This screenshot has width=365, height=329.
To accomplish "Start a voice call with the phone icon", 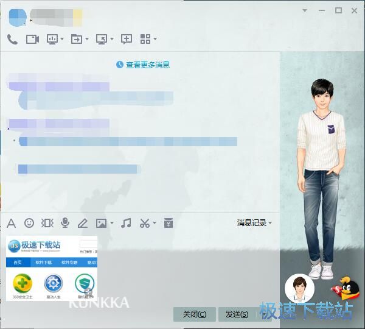I will 12,39.
